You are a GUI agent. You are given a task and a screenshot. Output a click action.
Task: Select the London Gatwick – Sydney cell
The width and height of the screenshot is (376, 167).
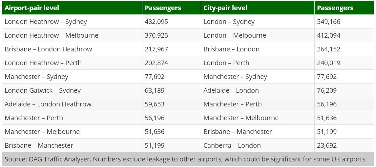43,90
